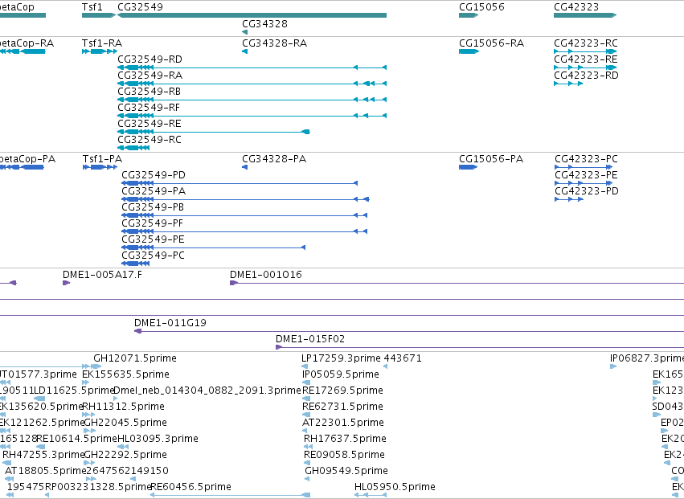
Task: Select EST label HL03095.3prime
Action: (x=158, y=439)
